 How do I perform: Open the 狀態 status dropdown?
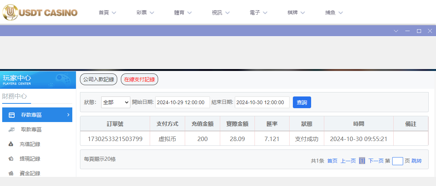(x=116, y=103)
